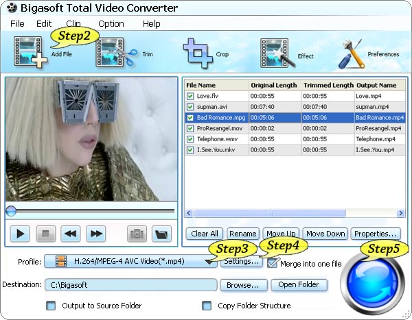Screen dimensions: 412x320
Task: Click the Add File filmstrip icon
Action: [30, 51]
